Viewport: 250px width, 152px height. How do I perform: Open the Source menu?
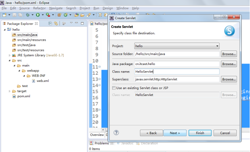25,8
